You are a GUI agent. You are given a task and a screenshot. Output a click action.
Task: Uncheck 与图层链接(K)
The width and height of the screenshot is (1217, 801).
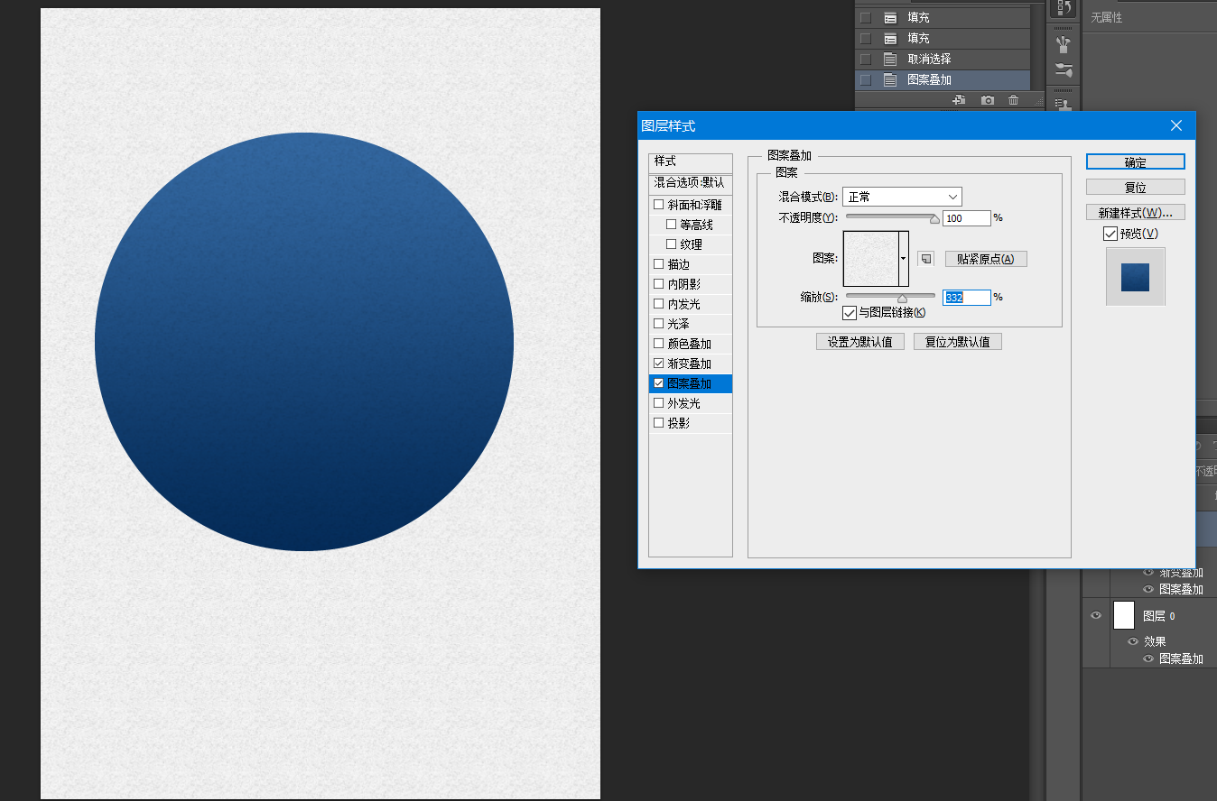849,313
